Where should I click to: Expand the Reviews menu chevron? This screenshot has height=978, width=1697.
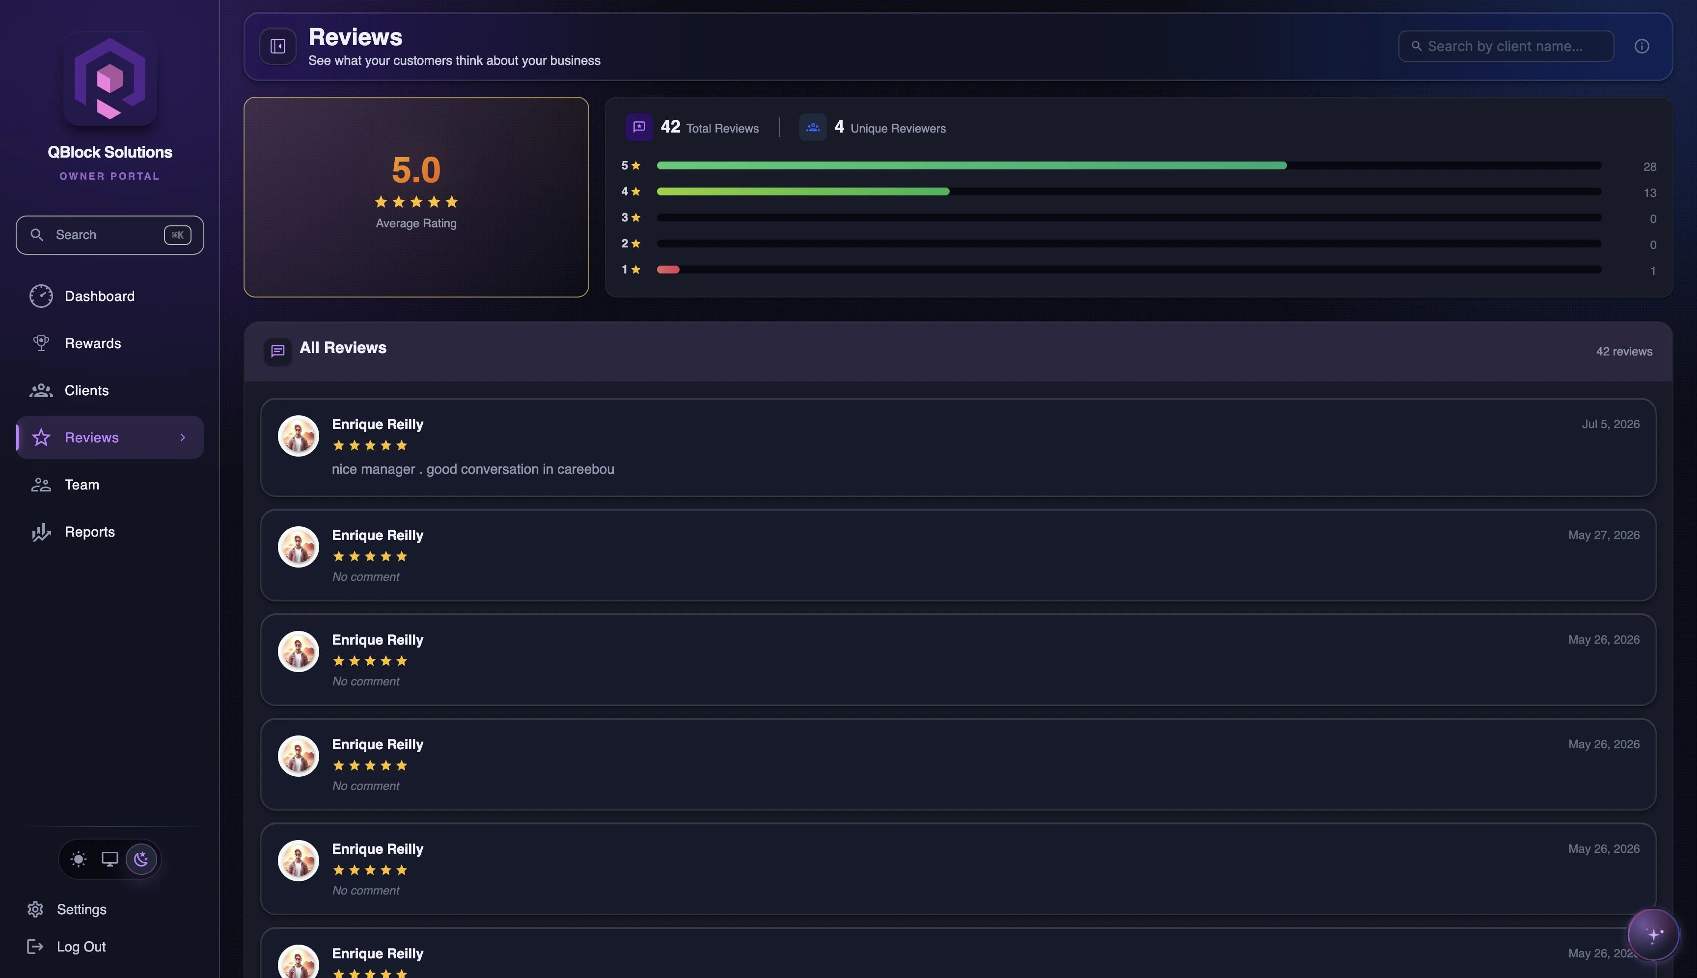(x=183, y=437)
